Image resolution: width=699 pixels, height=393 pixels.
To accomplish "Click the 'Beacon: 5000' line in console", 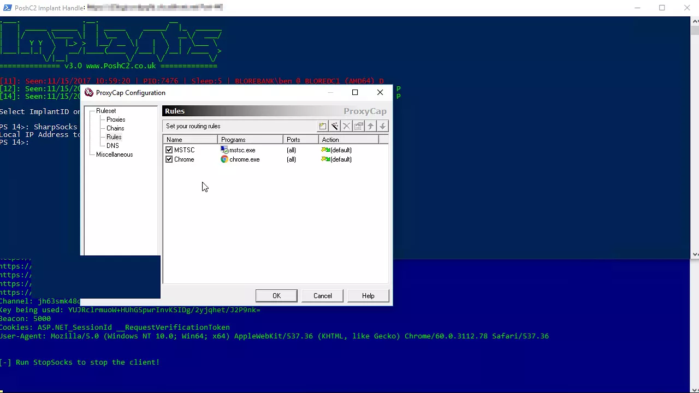I will pos(25,319).
